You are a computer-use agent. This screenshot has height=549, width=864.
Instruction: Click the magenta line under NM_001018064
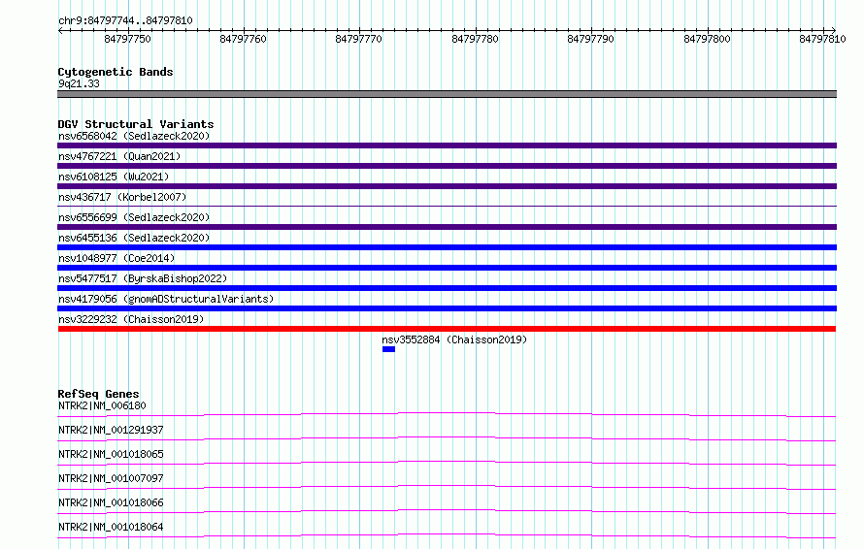[x=447, y=535]
